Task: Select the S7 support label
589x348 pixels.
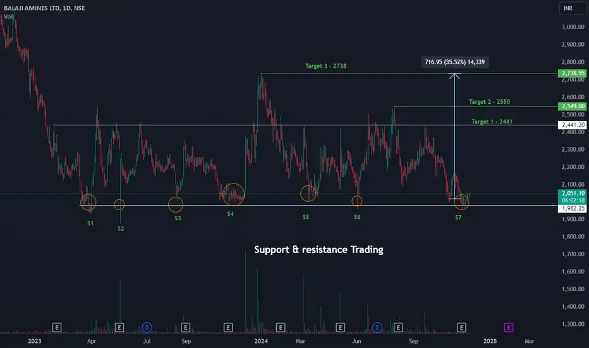Action: (458, 218)
